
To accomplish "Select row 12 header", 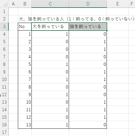I will [4, 95].
